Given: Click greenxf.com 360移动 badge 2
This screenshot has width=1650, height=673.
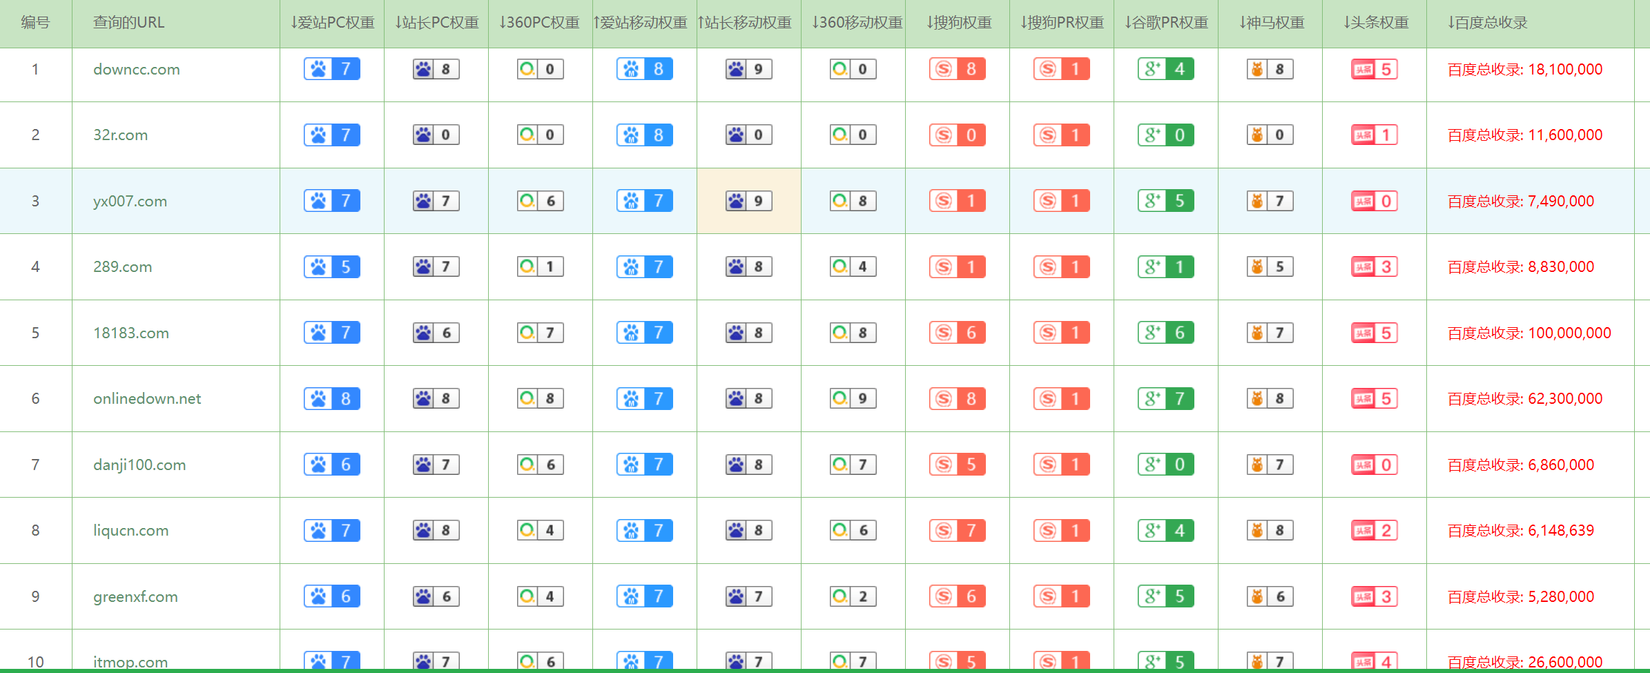Looking at the screenshot, I should [853, 596].
